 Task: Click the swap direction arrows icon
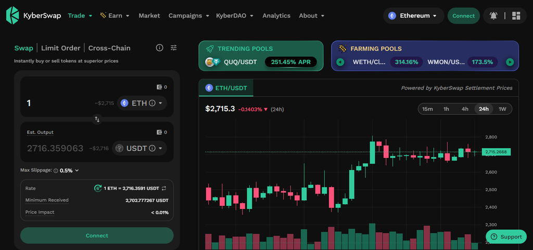(97, 120)
